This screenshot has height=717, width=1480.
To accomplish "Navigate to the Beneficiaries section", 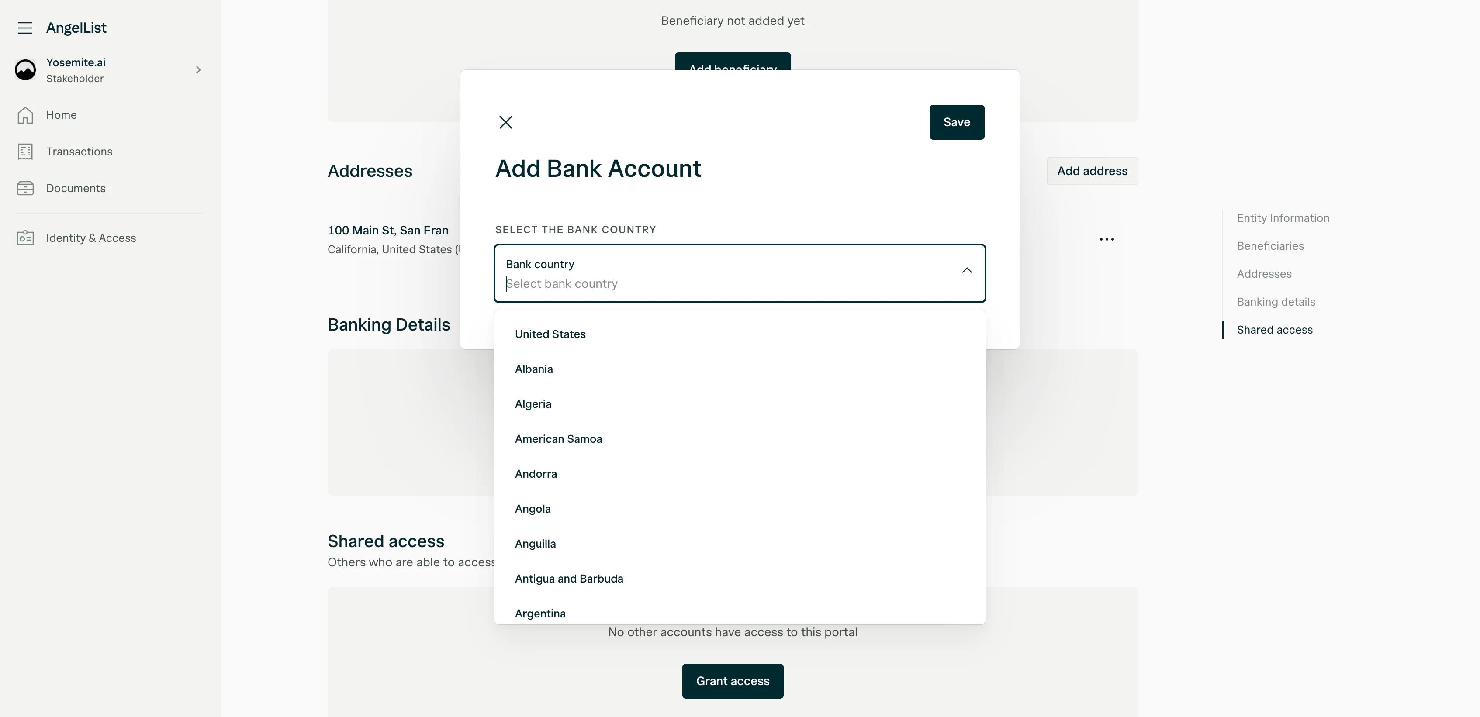I will [x=1270, y=245].
